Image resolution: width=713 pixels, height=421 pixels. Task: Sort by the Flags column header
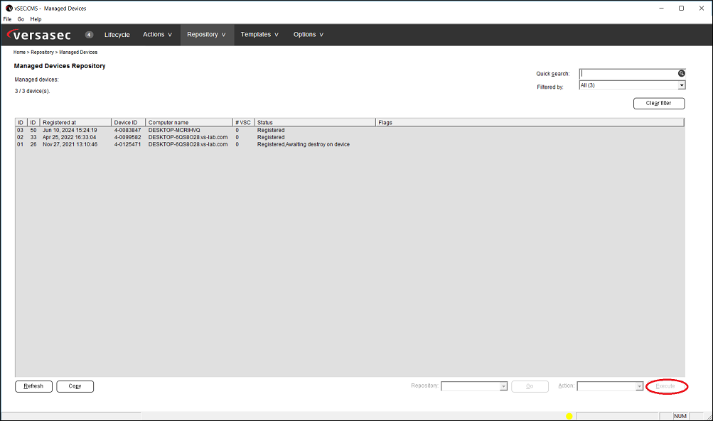pos(530,123)
